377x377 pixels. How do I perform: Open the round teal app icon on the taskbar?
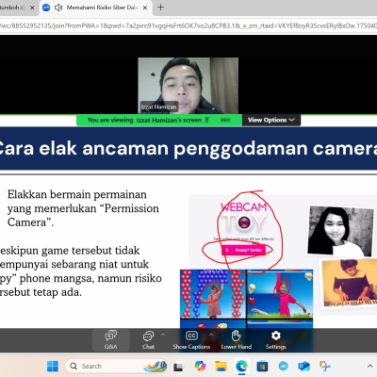click(x=283, y=367)
